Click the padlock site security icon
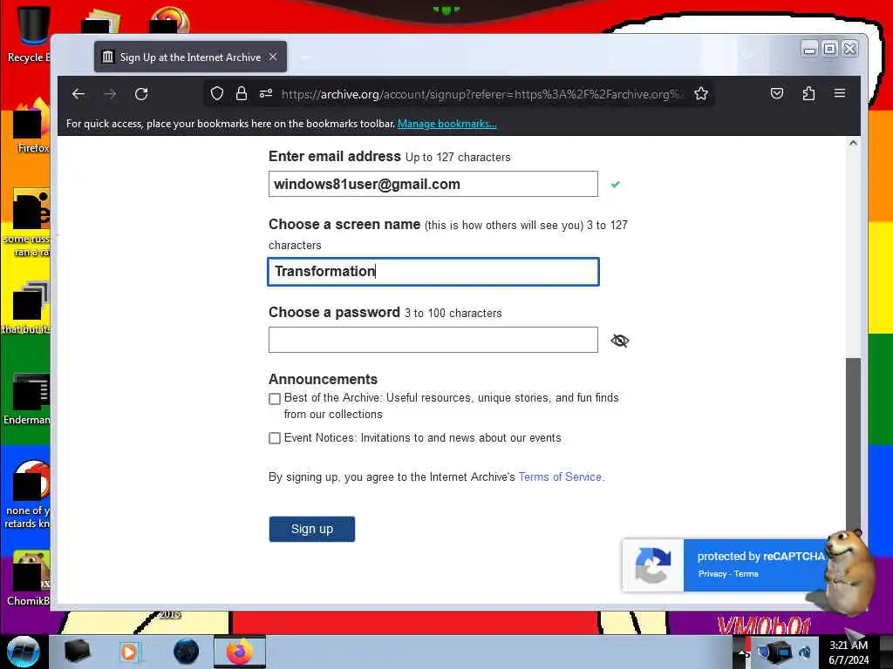The height and width of the screenshot is (669, 893). click(x=242, y=94)
